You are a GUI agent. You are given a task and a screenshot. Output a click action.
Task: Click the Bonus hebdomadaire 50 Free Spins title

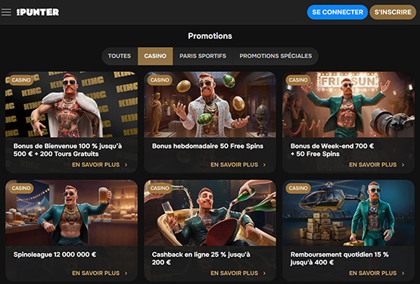click(x=207, y=146)
